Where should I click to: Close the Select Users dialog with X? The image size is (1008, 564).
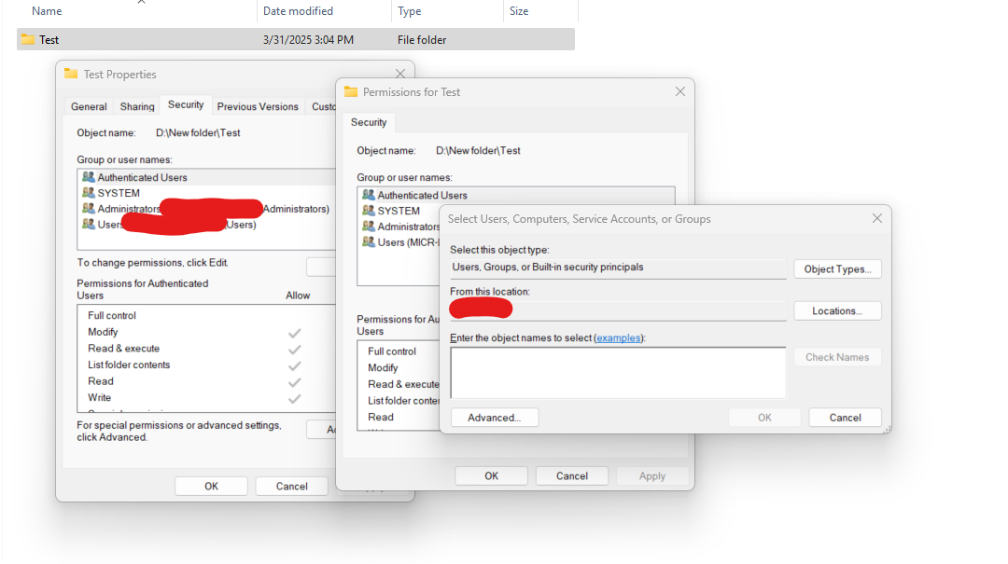pyautogui.click(x=876, y=219)
